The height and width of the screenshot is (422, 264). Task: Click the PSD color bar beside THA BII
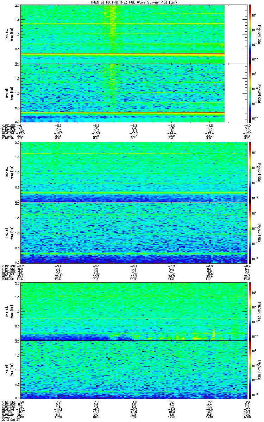click(x=250, y=93)
